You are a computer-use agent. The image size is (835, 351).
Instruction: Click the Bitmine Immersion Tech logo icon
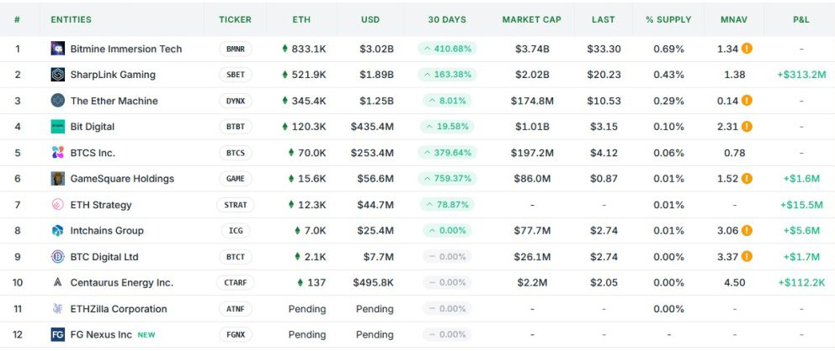point(57,49)
